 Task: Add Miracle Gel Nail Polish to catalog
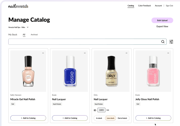coord(28,118)
